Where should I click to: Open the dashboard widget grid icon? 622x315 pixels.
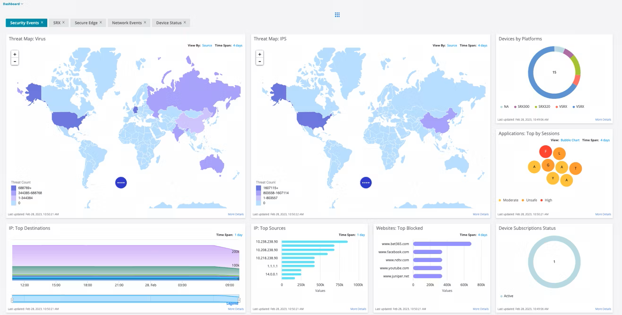(337, 15)
